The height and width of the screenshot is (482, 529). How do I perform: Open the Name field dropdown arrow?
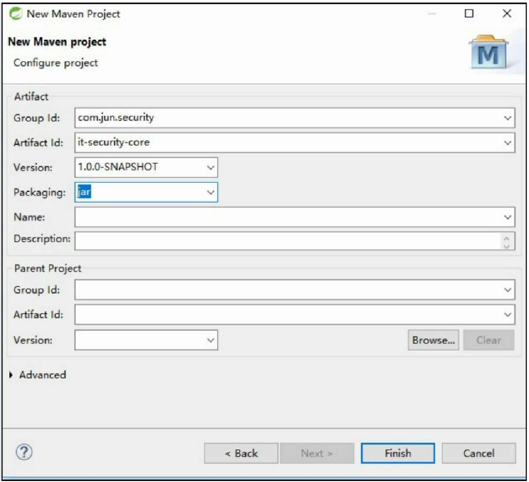click(507, 217)
